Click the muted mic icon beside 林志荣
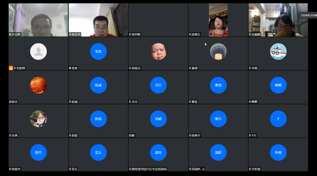This screenshot has height=176, width=317. click(70, 35)
